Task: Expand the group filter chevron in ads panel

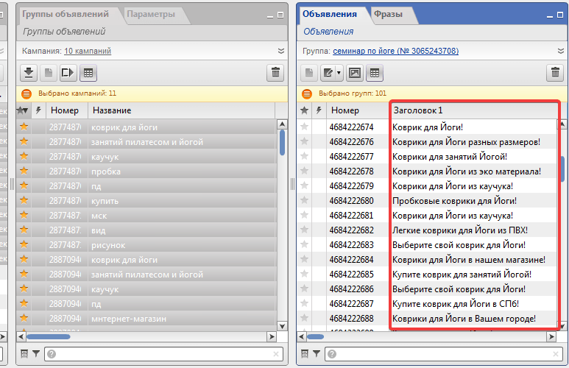Action: coord(560,51)
